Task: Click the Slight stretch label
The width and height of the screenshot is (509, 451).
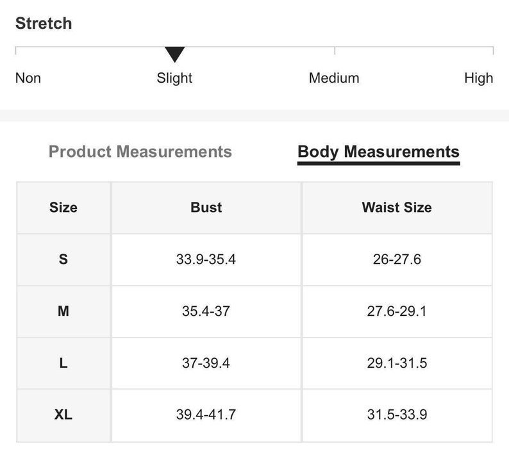Action: 174,78
